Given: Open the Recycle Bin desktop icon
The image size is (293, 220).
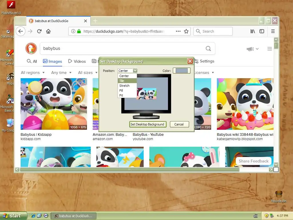Looking at the screenshot, I should click(x=279, y=197).
